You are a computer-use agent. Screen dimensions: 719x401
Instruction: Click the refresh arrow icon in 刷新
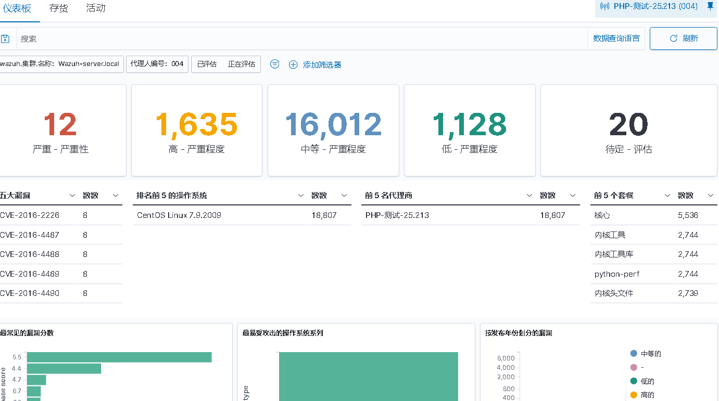[673, 38]
